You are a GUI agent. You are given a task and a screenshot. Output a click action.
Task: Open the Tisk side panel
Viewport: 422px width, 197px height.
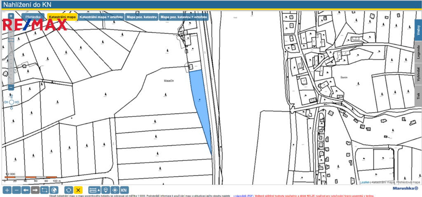point(418,96)
